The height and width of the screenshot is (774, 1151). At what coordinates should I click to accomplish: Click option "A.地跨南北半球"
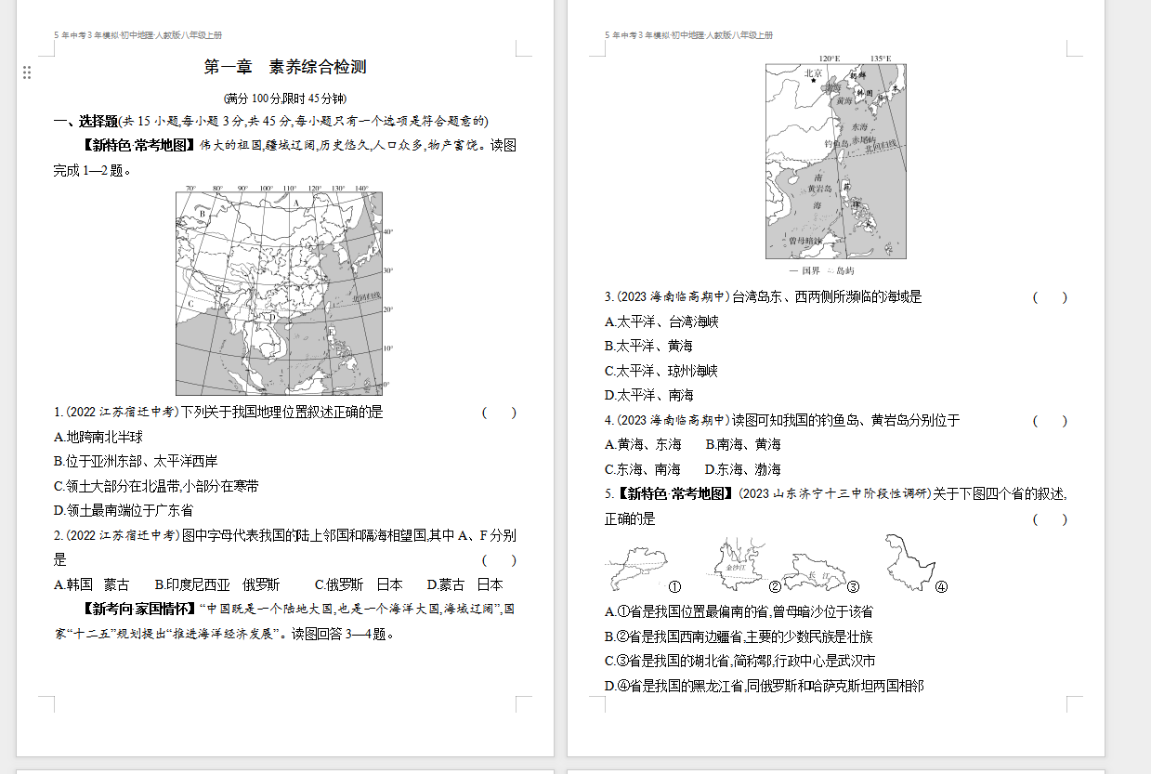click(x=98, y=437)
